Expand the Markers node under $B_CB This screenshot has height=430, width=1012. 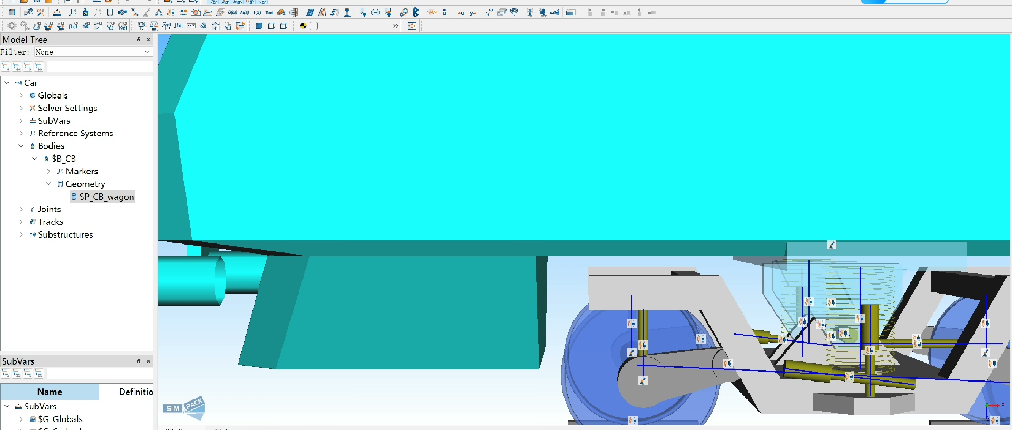pos(48,171)
